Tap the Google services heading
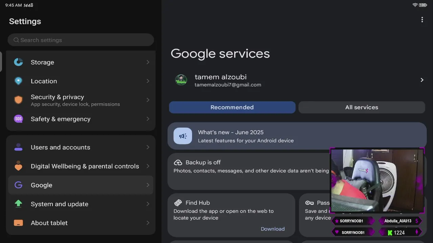Image resolution: width=433 pixels, height=243 pixels. [220, 54]
